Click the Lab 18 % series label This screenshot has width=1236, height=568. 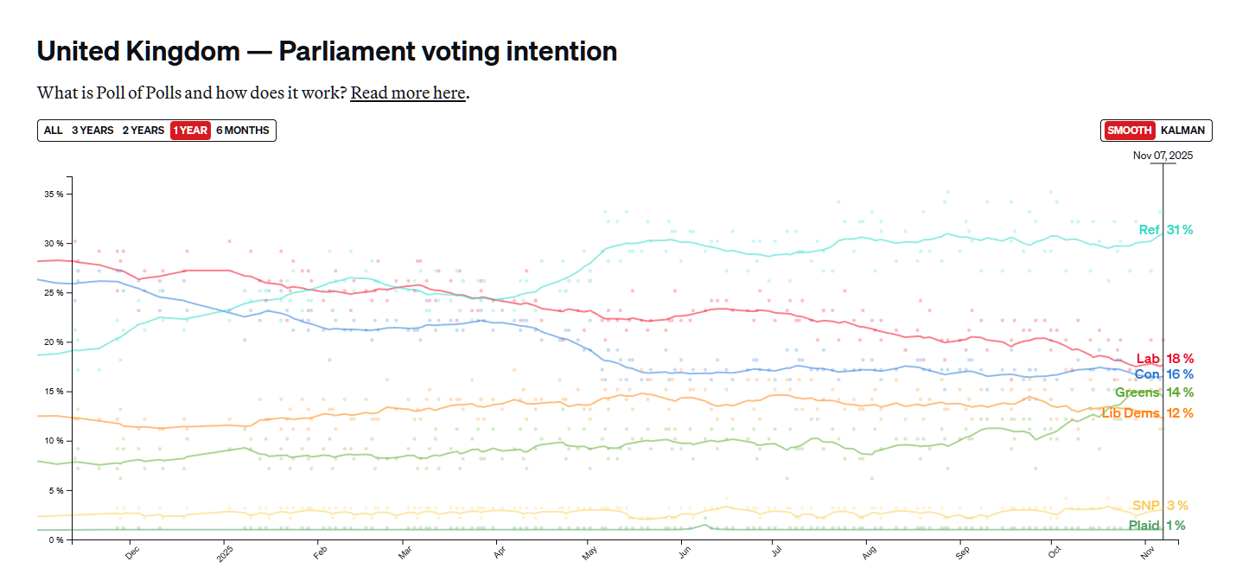tap(1164, 359)
